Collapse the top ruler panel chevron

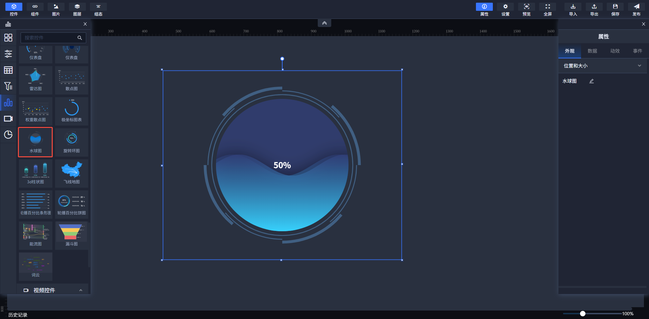(324, 23)
